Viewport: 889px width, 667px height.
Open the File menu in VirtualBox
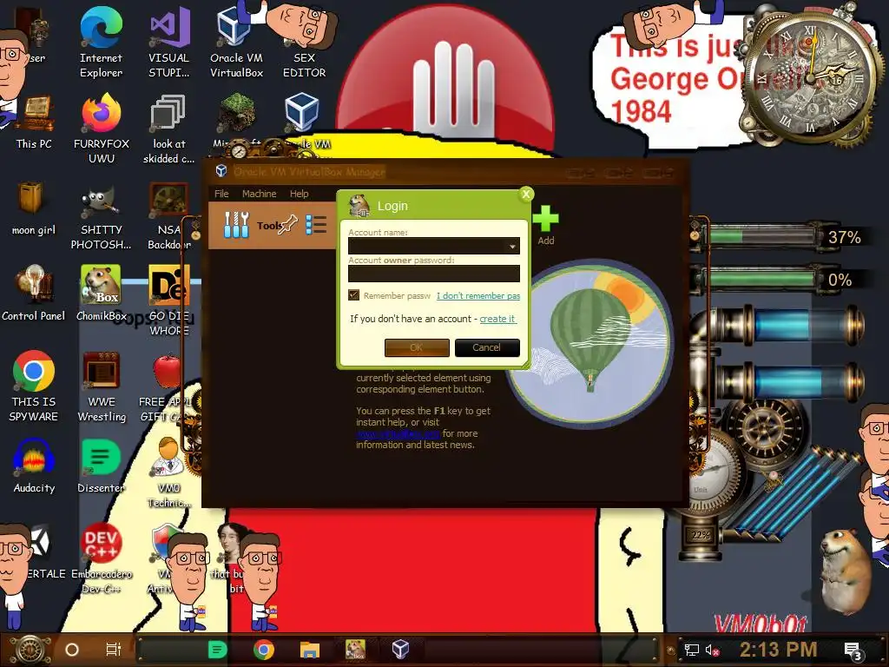pos(221,194)
